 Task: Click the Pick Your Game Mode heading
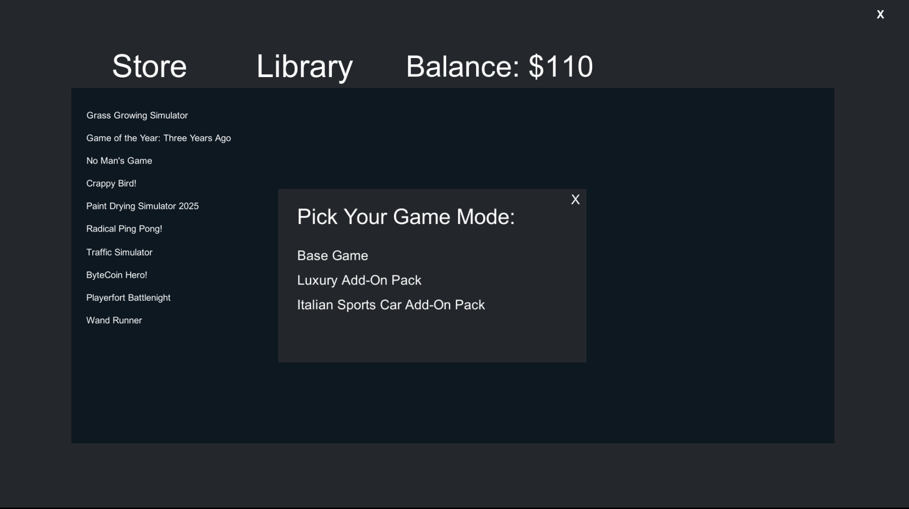[405, 217]
